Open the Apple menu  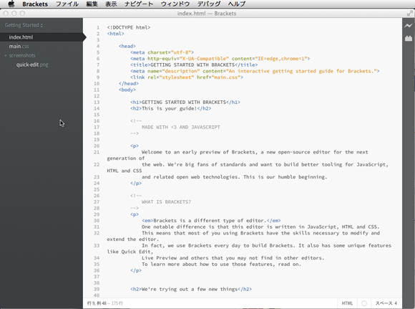click(11, 4)
